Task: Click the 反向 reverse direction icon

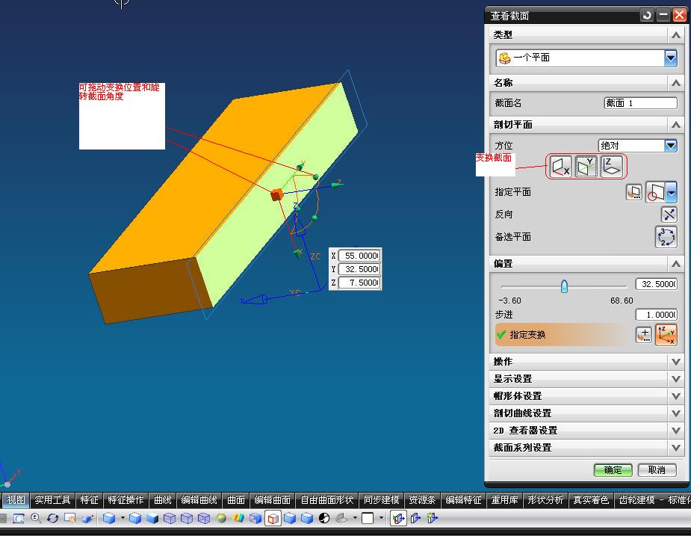Action: coord(669,215)
